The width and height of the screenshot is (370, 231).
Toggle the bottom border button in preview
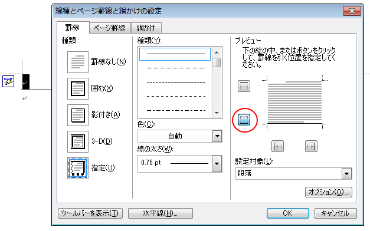point(244,120)
